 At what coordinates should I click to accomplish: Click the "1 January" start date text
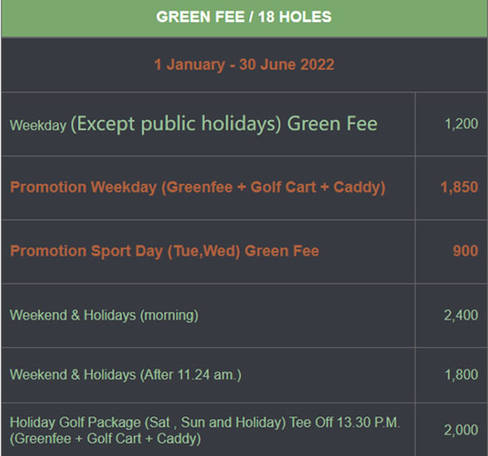coord(194,65)
